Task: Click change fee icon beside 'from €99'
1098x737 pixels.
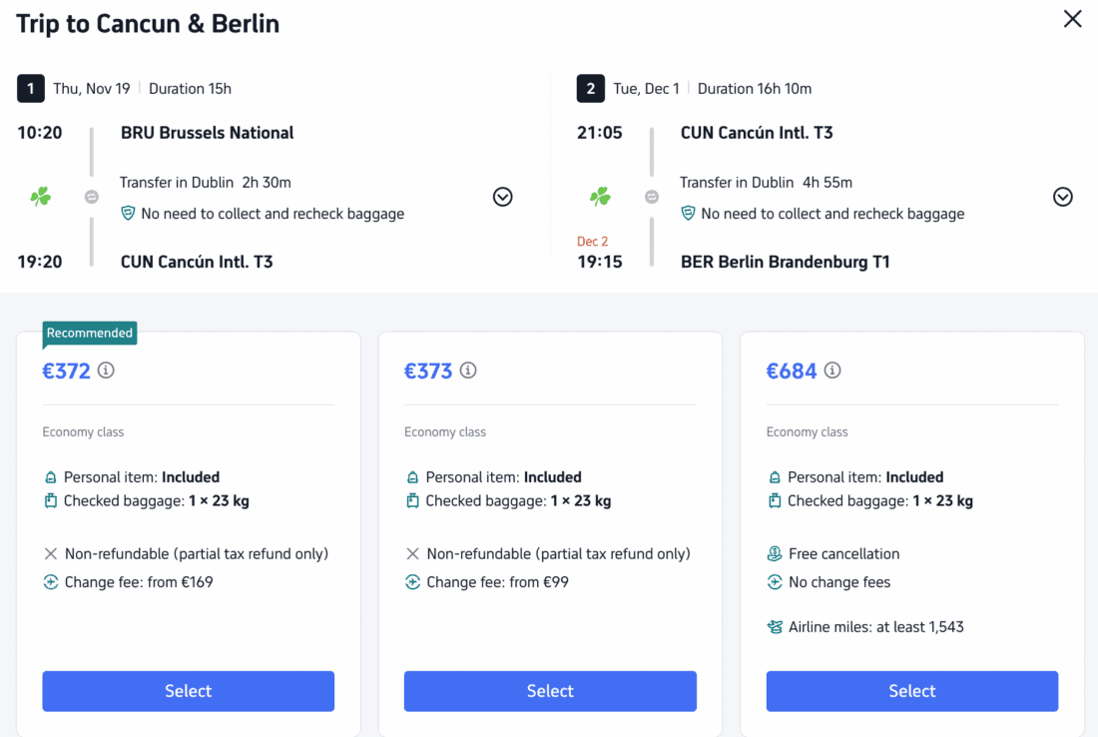Action: tap(412, 581)
